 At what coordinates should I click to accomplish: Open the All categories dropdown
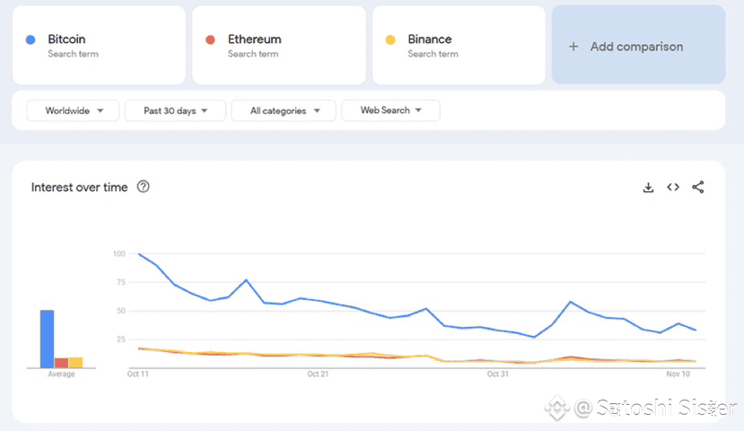284,110
